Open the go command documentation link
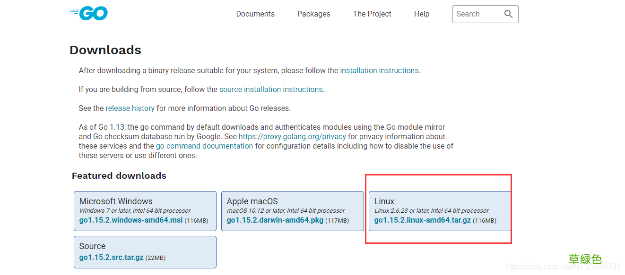The height and width of the screenshot is (275, 625). click(204, 146)
